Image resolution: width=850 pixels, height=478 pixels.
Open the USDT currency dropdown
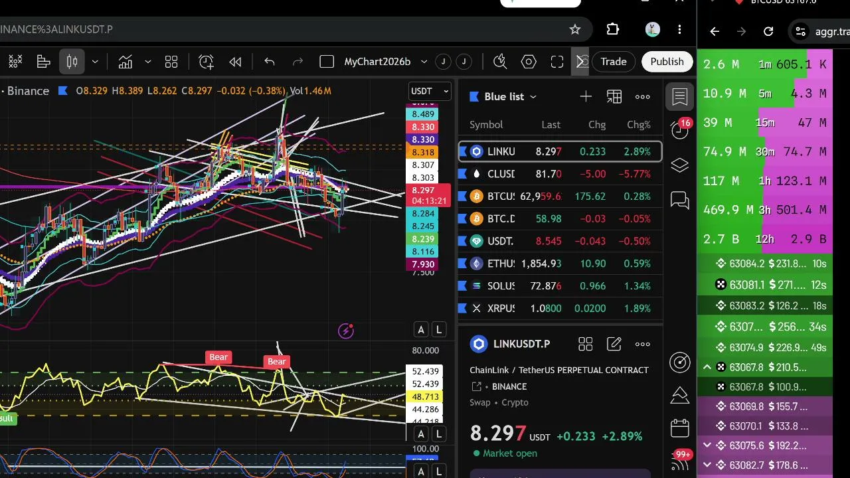coord(430,91)
